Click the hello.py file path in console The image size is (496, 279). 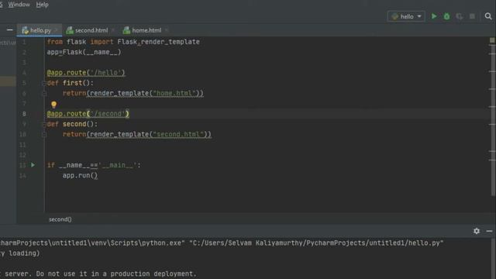point(316,243)
